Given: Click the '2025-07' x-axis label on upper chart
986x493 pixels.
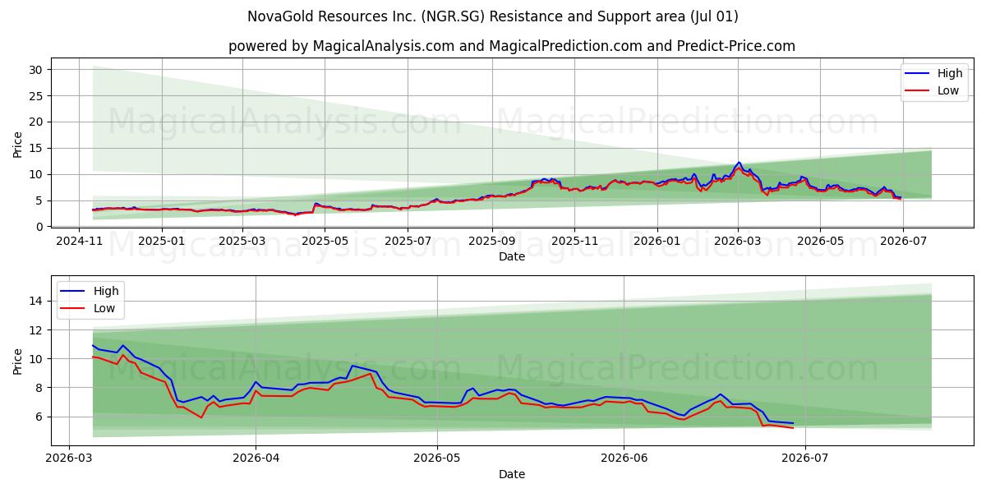Looking at the screenshot, I should click(408, 242).
